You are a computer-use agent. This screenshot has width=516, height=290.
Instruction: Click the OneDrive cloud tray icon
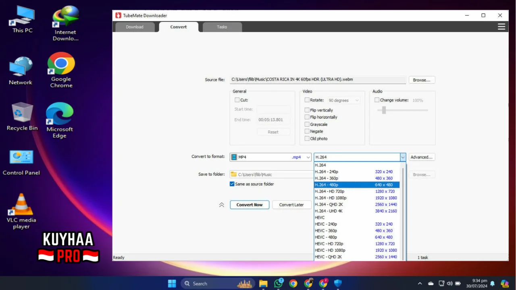(431, 284)
